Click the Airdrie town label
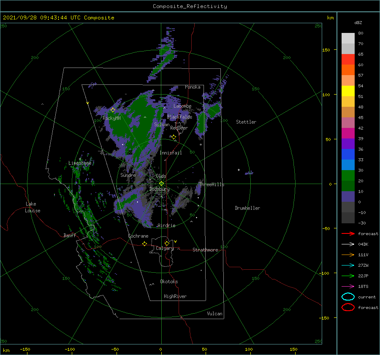This screenshot has width=380, height=355. coord(166,225)
